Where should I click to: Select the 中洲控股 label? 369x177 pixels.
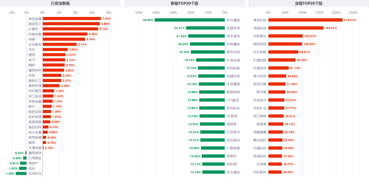point(233,68)
